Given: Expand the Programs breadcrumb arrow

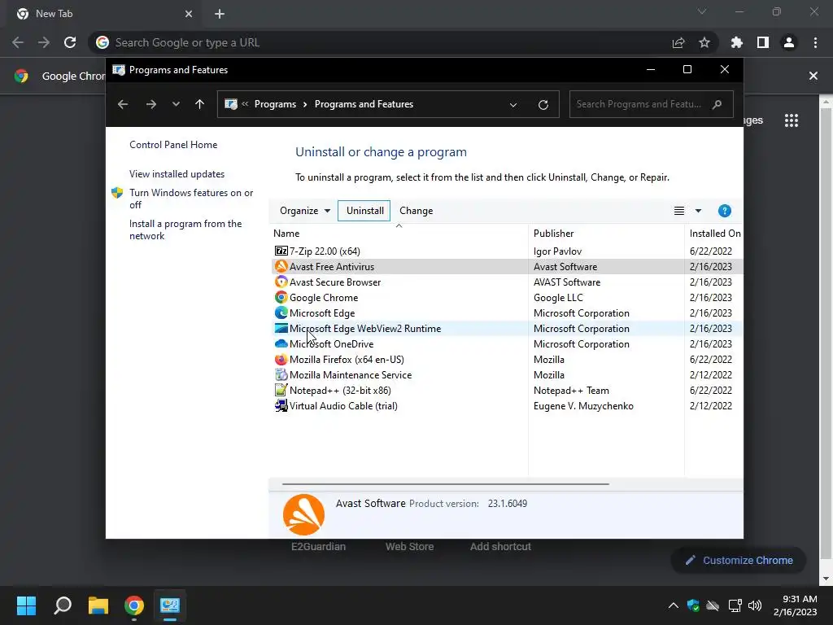Looking at the screenshot, I should [x=305, y=104].
